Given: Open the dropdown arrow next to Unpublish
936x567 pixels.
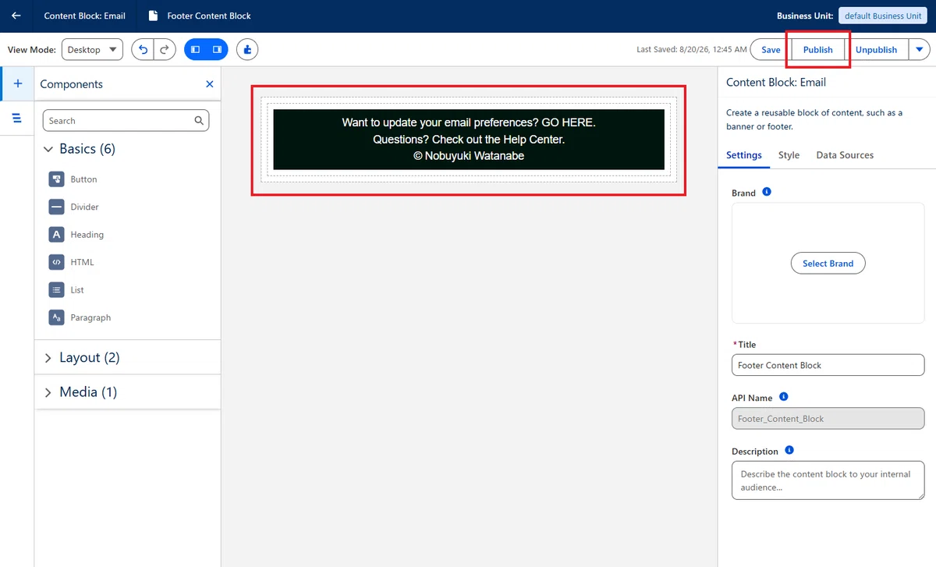Looking at the screenshot, I should pyautogui.click(x=920, y=49).
